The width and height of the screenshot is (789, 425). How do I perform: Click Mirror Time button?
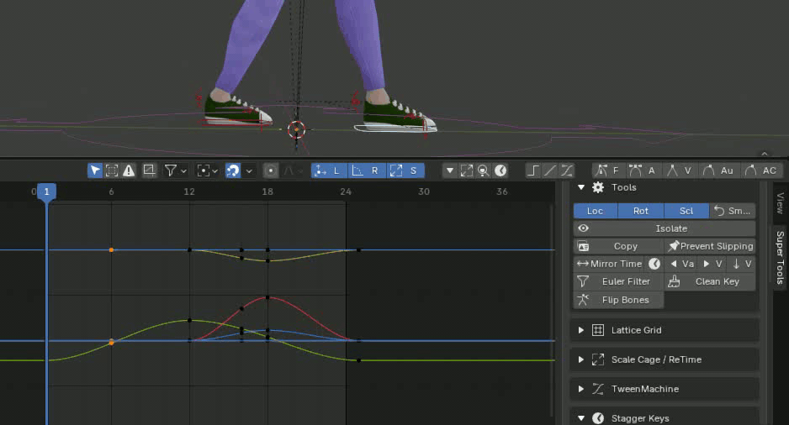[609, 264]
